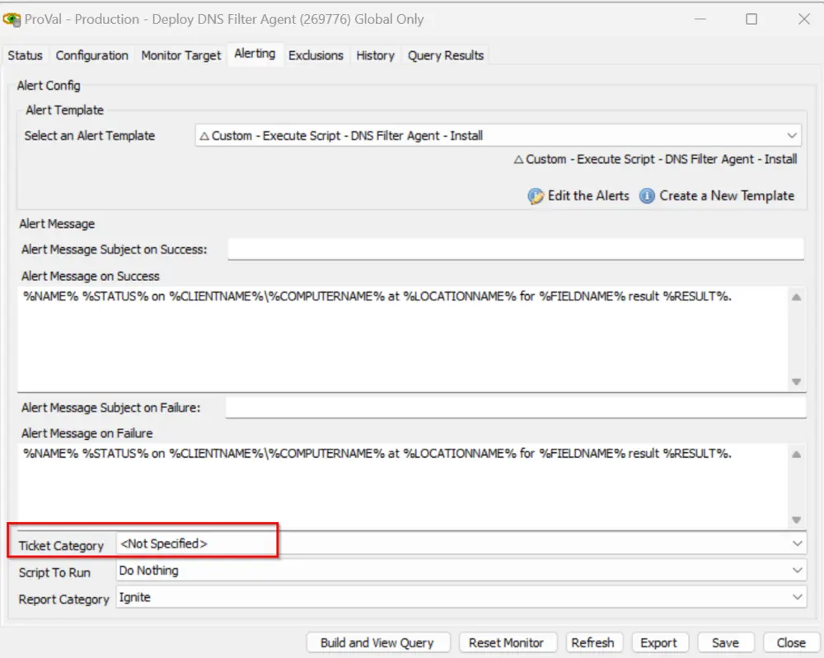Viewport: 824px width, 658px height.
Task: Minimize the ProVal monitor window
Action: pos(700,20)
